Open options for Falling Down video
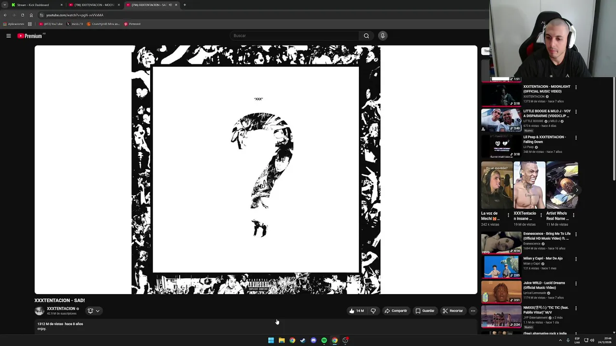This screenshot has height=346, width=616. pos(576,138)
